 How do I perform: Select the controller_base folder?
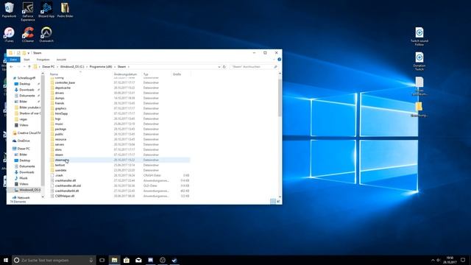pos(65,82)
